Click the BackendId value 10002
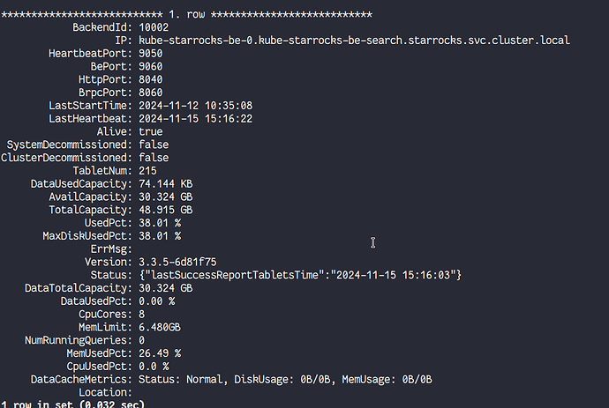Image resolution: width=609 pixels, height=408 pixels. coord(154,27)
